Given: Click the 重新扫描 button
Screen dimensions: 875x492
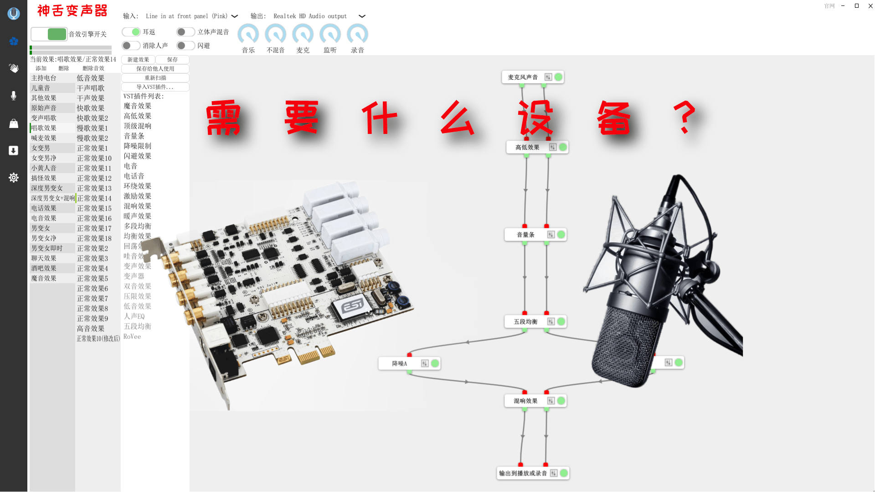Looking at the screenshot, I should click(x=155, y=78).
